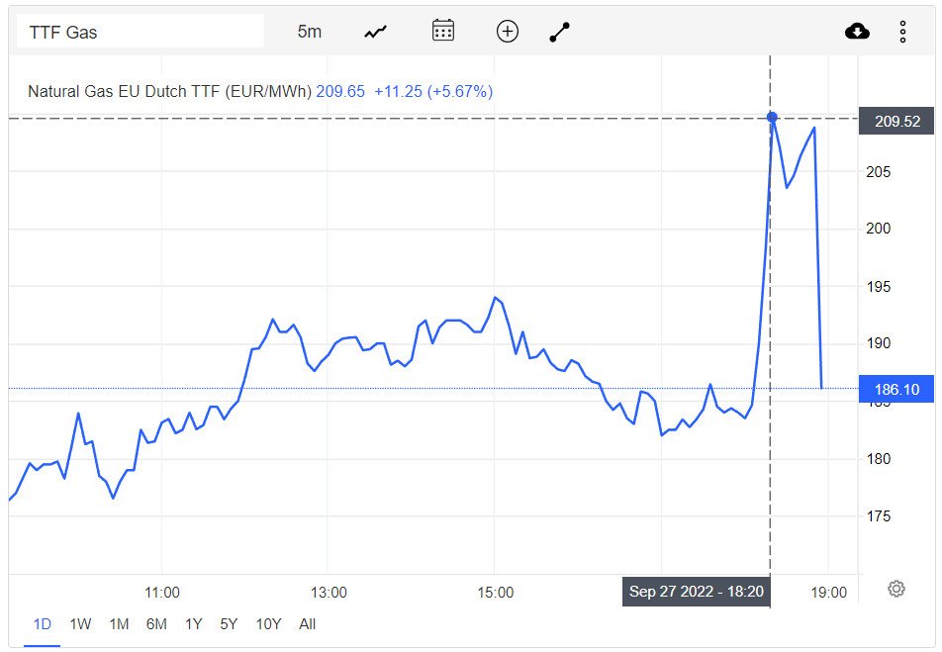Image resolution: width=942 pixels, height=652 pixels.
Task: Open chart settings gear icon
Action: pyautogui.click(x=896, y=589)
